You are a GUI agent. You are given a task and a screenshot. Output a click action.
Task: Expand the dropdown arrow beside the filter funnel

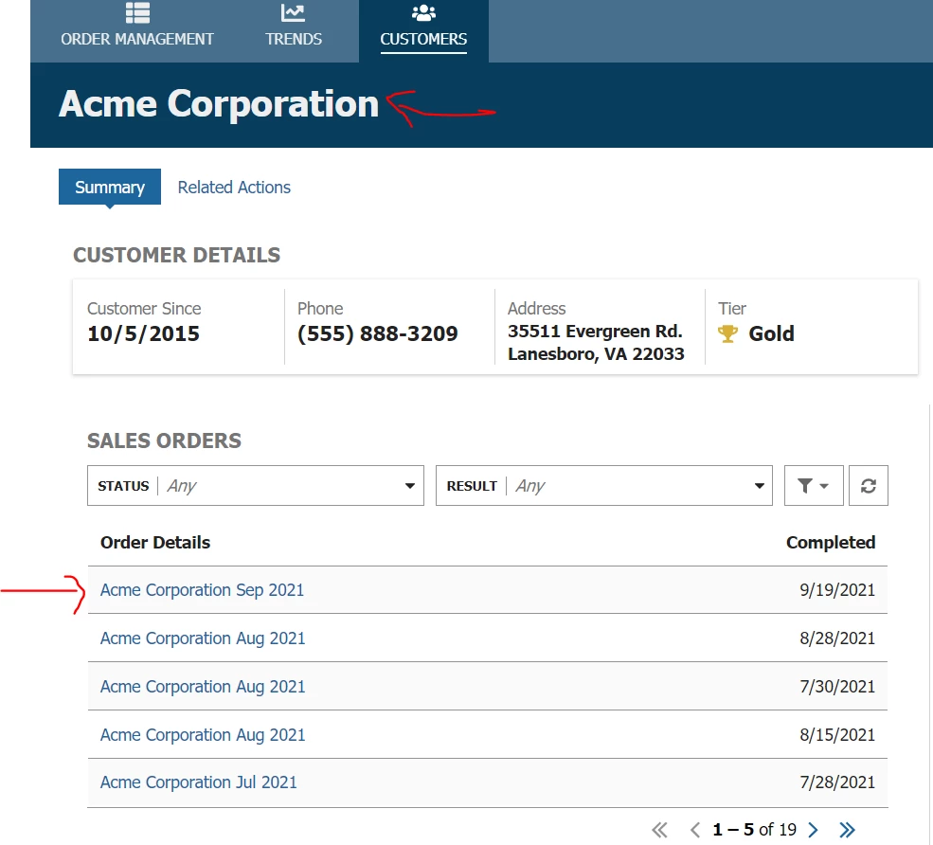pyautogui.click(x=824, y=486)
